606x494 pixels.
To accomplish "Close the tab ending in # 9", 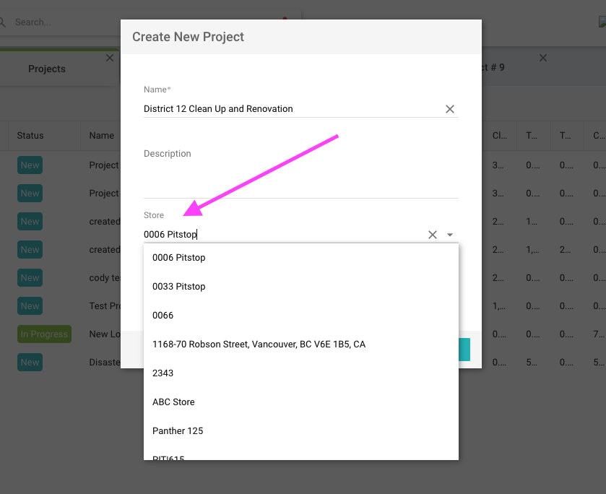I will pos(543,58).
